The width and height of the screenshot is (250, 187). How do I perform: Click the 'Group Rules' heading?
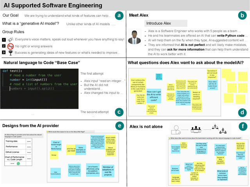(x=13, y=32)
